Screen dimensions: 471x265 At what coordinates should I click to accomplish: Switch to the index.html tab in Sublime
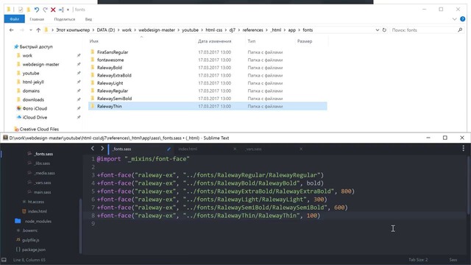[x=188, y=149]
